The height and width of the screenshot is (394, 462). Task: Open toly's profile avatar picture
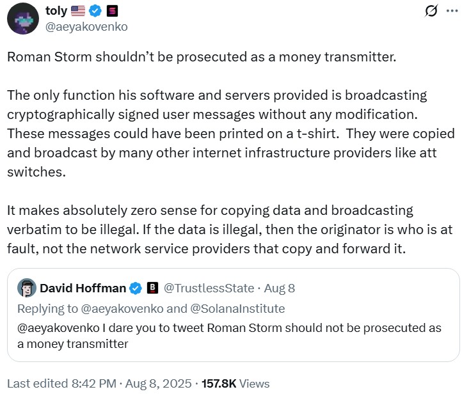[22, 19]
